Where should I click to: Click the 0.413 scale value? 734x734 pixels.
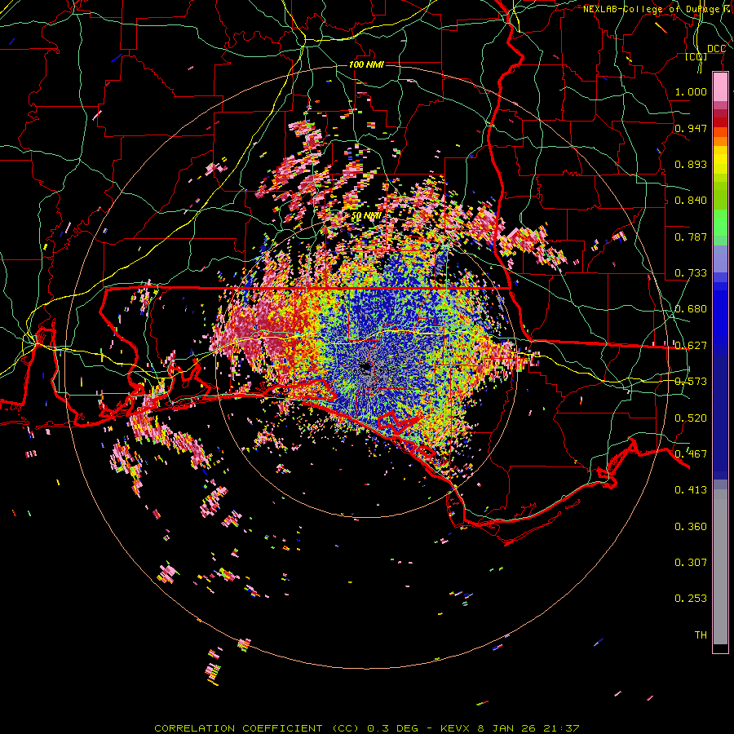pos(691,490)
